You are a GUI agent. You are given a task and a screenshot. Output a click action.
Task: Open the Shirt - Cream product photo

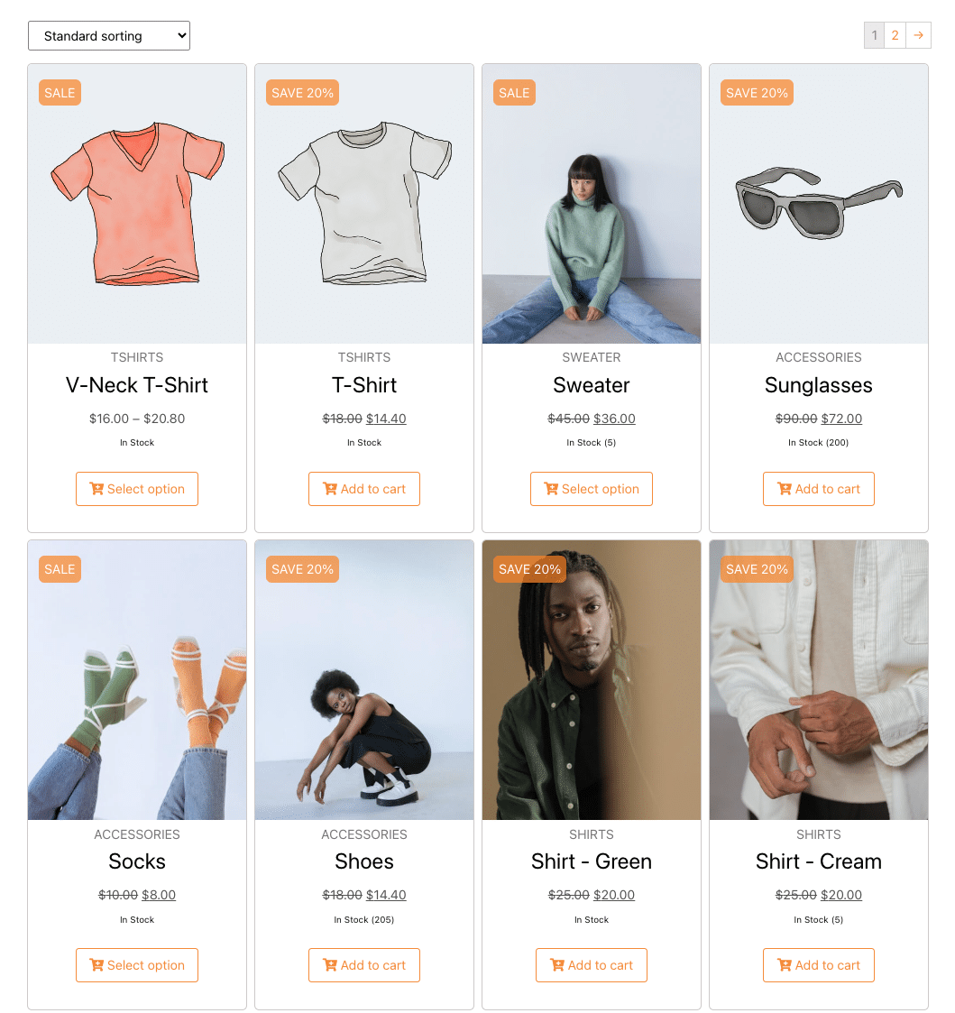pos(818,679)
